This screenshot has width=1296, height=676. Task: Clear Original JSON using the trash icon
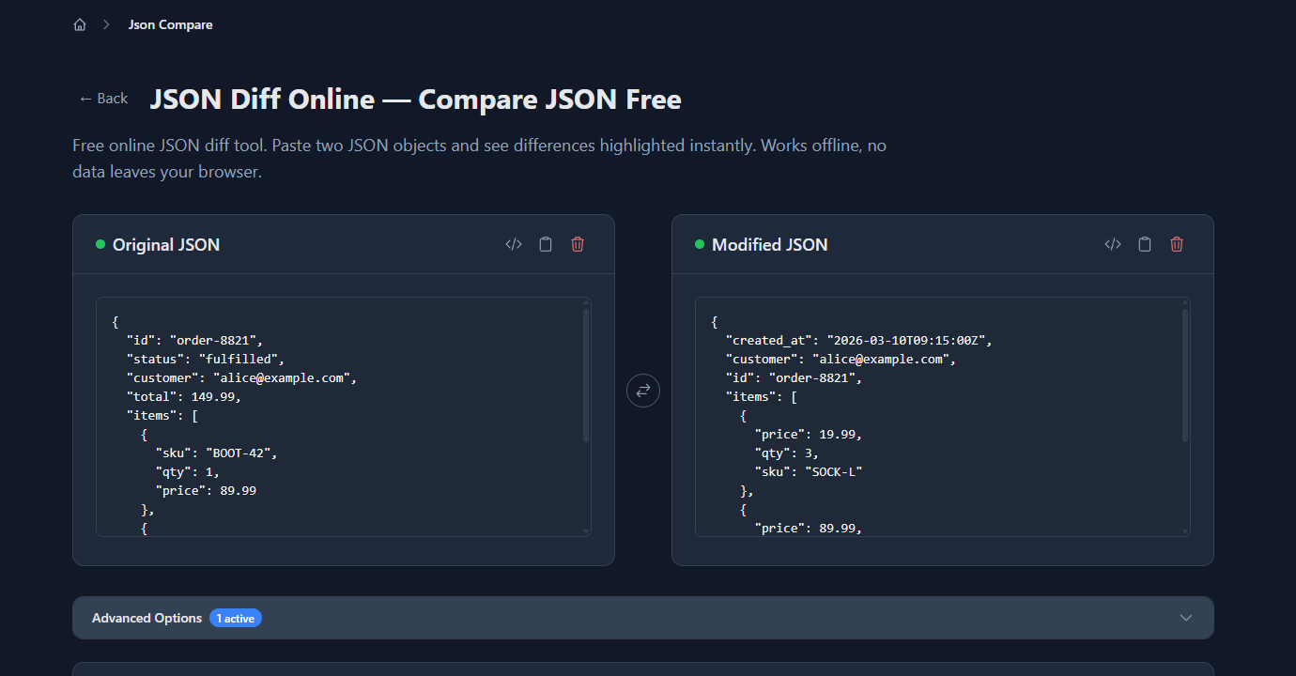pyautogui.click(x=577, y=243)
